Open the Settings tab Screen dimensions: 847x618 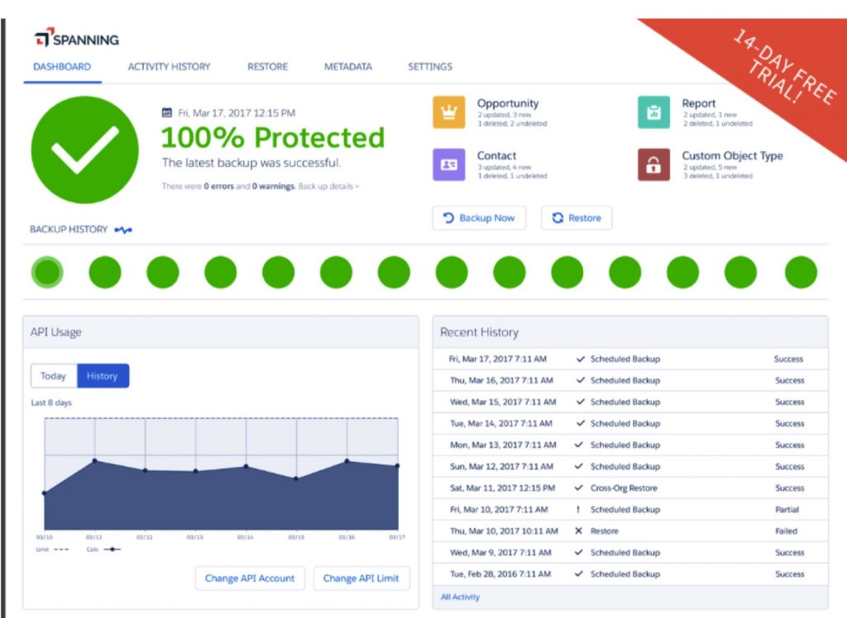tap(429, 66)
